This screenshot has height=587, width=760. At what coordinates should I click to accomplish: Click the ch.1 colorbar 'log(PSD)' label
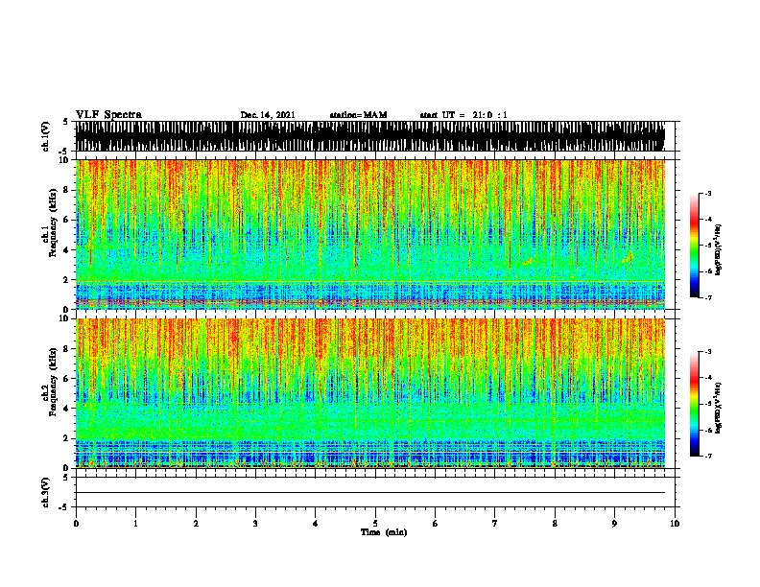(x=719, y=250)
